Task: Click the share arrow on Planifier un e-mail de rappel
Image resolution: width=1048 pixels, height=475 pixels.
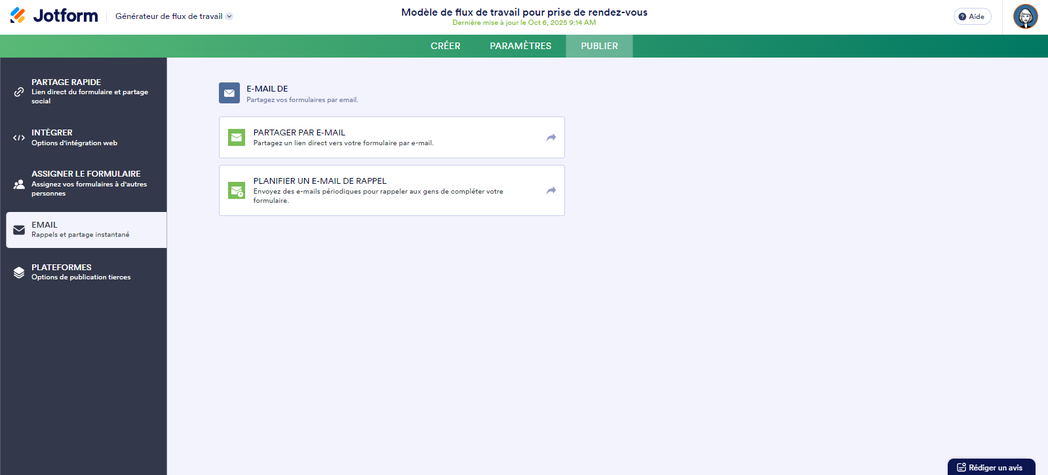Action: [x=551, y=190]
